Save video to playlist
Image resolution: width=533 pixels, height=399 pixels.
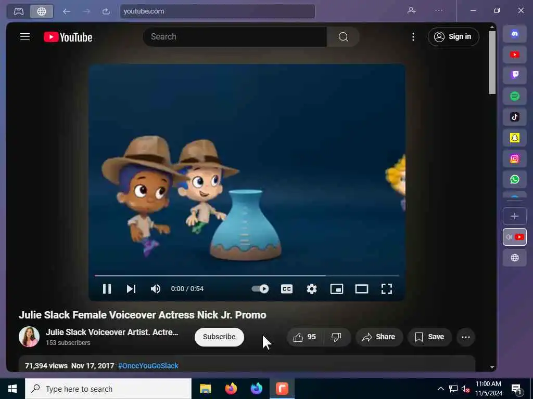(429, 337)
